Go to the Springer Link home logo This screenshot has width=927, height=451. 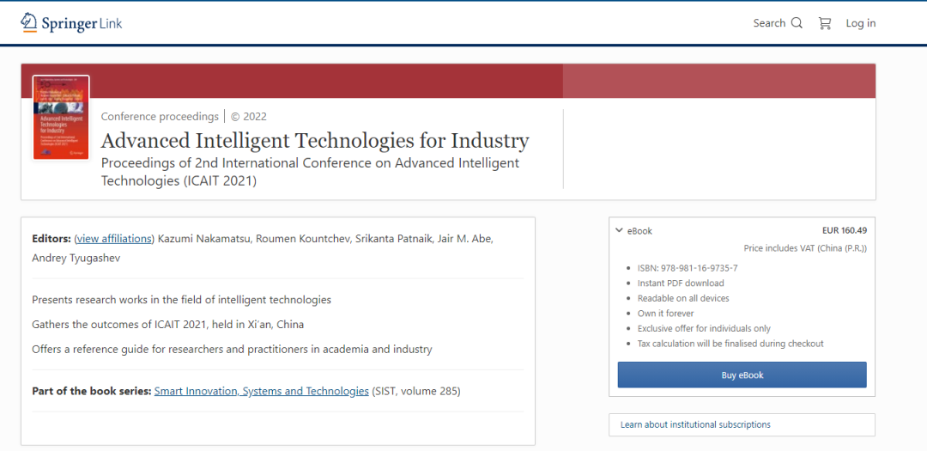click(71, 23)
